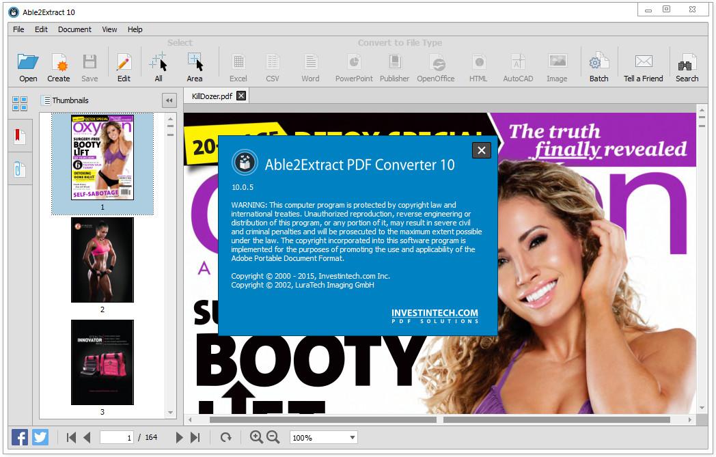Open the File menu
716x457 pixels.
[18, 29]
